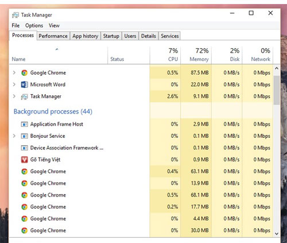287x243 pixels.
Task: Click Chrome icon in the 13.9 MB row
Action: (24, 183)
